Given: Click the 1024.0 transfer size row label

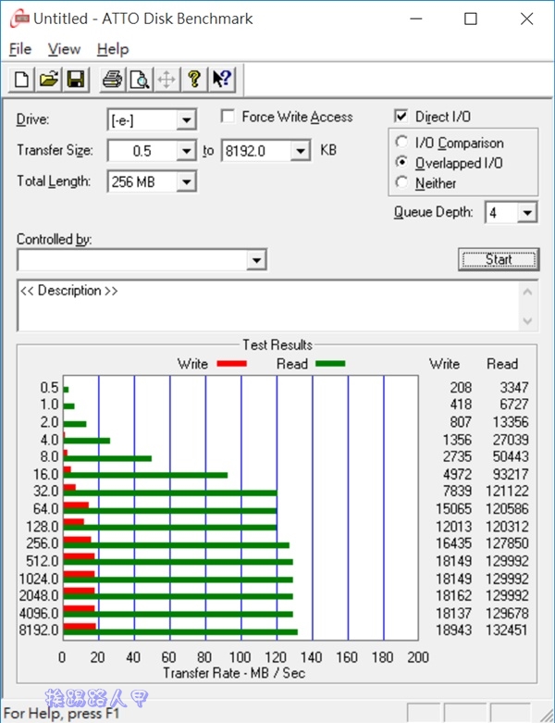Looking at the screenshot, I should 39,579.
